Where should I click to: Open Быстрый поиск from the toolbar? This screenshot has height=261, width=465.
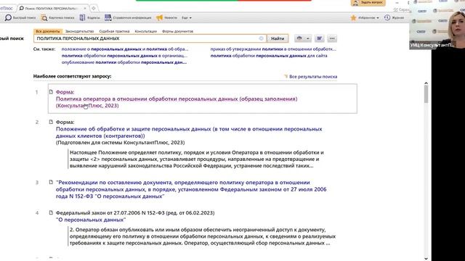[x=20, y=17]
